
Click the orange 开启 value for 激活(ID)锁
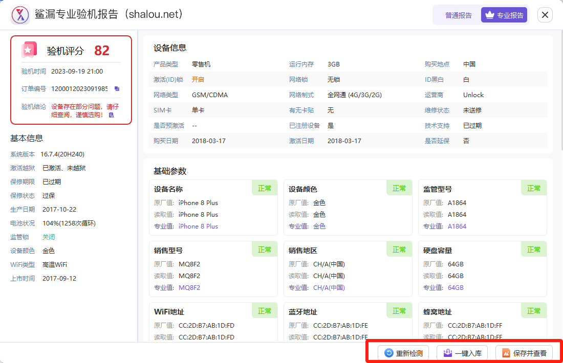[x=198, y=80]
